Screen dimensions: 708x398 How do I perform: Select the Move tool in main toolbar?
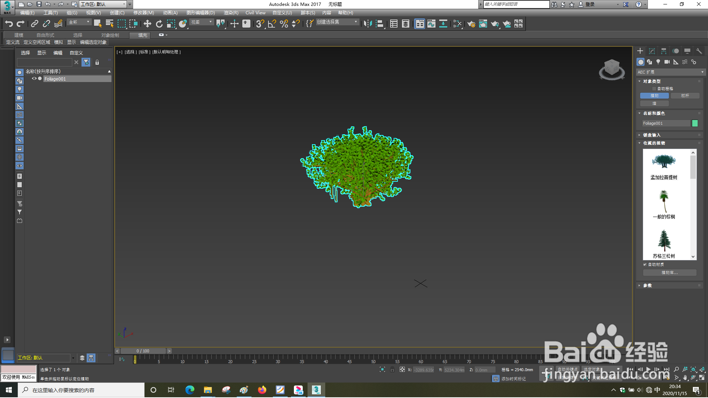147,24
